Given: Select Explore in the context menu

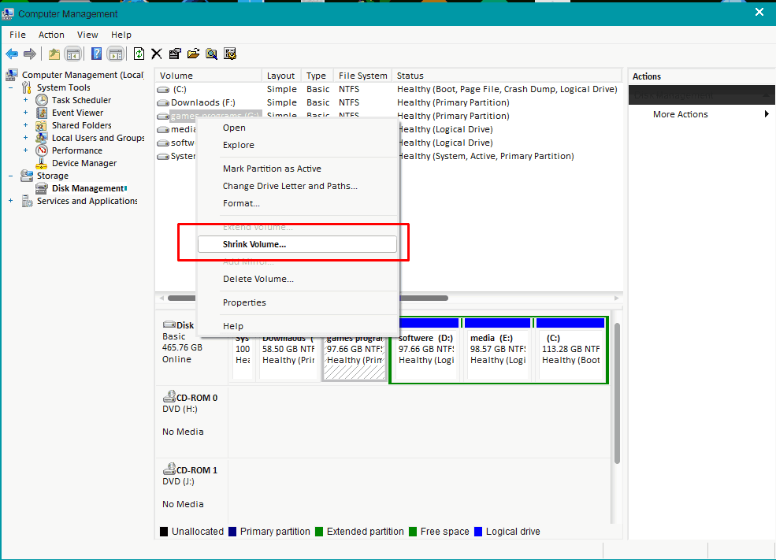Looking at the screenshot, I should coord(297,145).
